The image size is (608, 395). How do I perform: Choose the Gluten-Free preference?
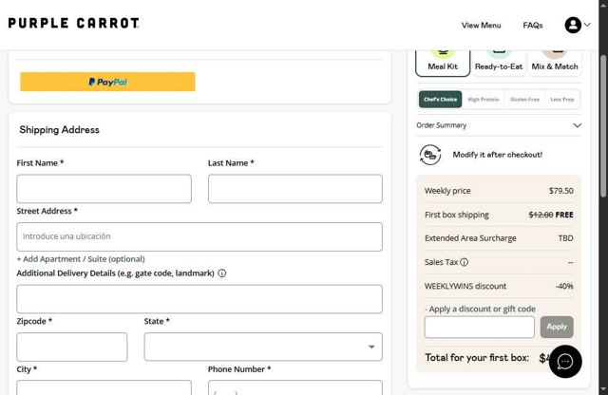(524, 100)
